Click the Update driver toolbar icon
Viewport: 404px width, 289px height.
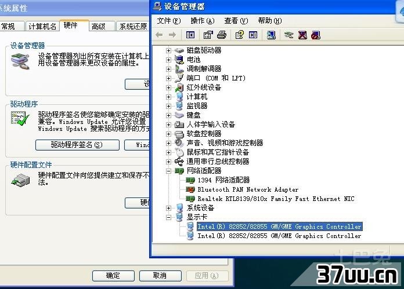pos(289,35)
